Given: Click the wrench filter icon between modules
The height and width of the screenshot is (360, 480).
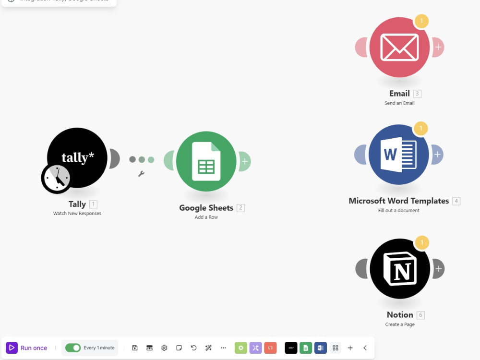Looking at the screenshot, I should coord(141,174).
